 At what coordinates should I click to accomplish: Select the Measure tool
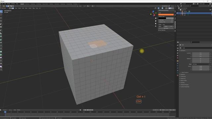pos(1,33)
